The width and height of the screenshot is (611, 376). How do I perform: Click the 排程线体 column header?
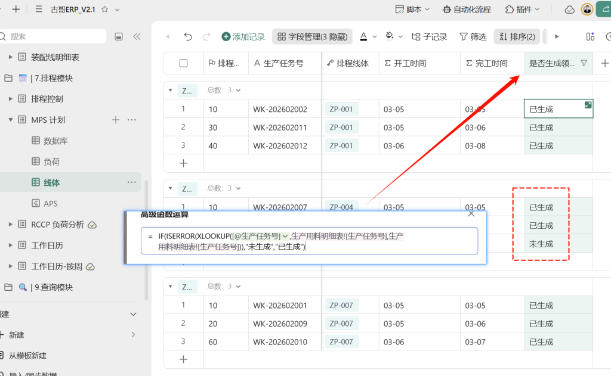(350, 63)
